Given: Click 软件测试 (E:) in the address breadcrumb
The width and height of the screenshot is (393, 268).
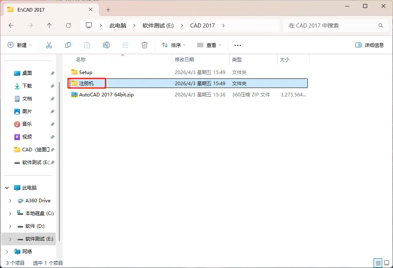Looking at the screenshot, I should coord(158,25).
